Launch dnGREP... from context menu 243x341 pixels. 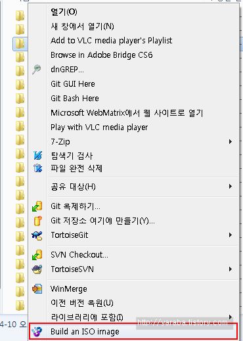[x=133, y=70]
